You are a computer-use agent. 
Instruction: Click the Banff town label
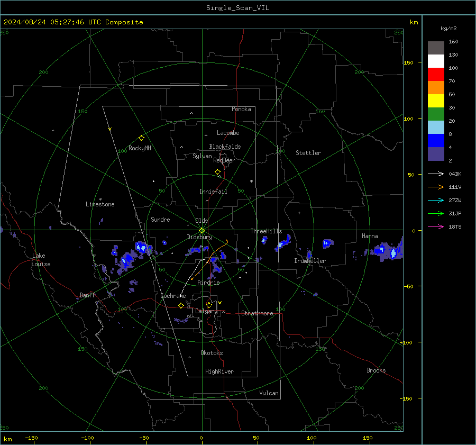coord(87,295)
